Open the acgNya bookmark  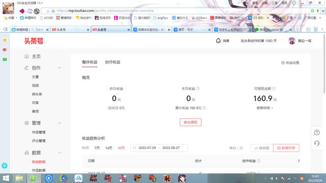click(160, 18)
